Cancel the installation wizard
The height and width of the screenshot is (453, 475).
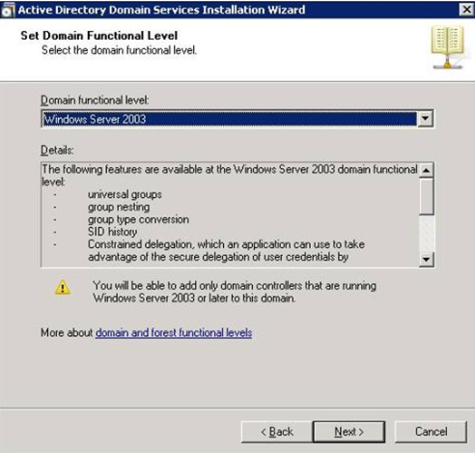pyautogui.click(x=431, y=432)
